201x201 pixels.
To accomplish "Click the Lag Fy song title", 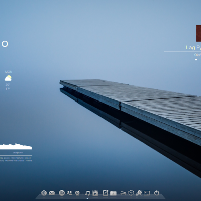I will pyautogui.click(x=193, y=48).
